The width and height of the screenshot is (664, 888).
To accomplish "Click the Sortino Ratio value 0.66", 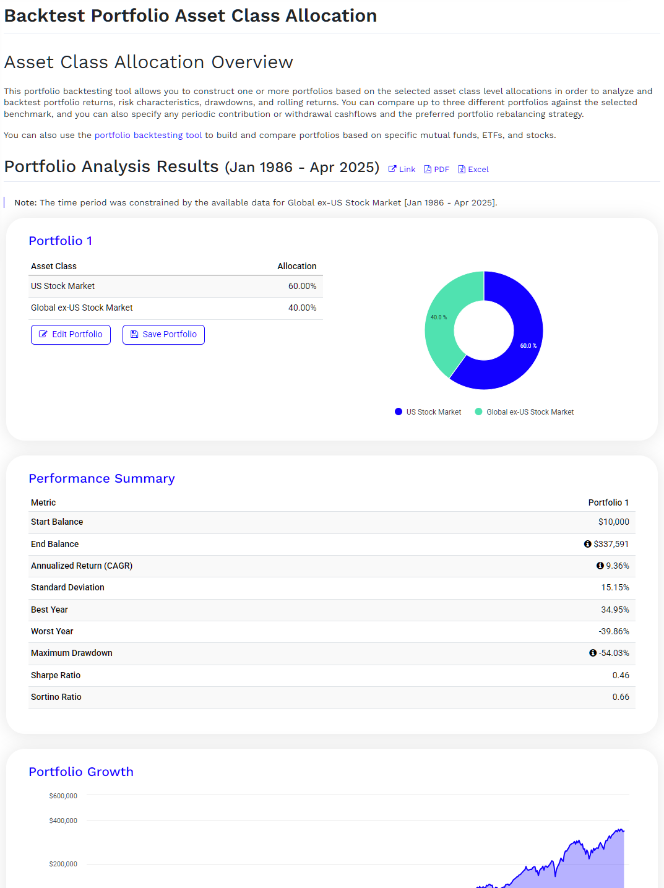I will 620,697.
